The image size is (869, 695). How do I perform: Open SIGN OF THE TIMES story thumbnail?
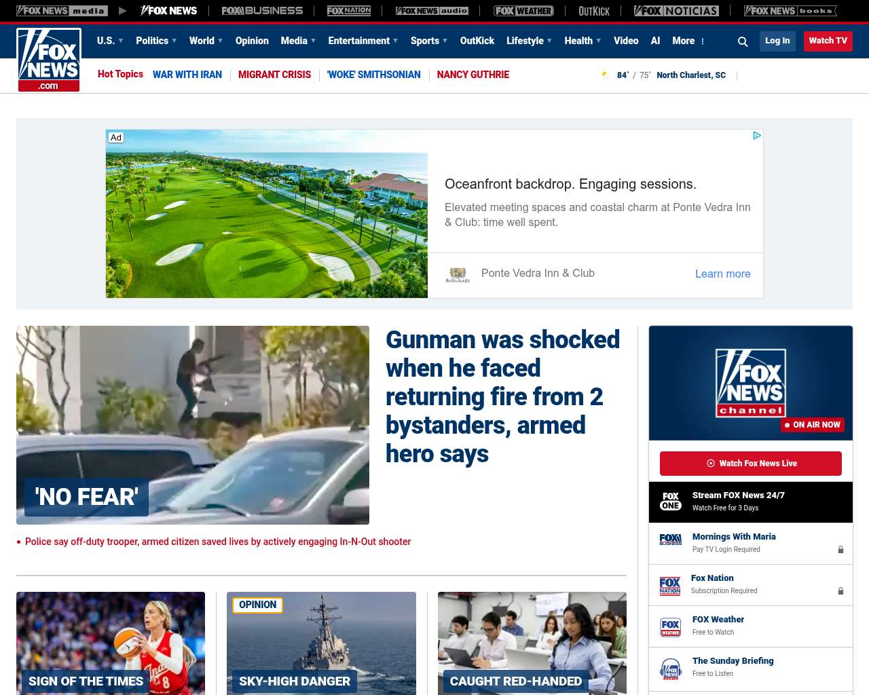[x=111, y=643]
